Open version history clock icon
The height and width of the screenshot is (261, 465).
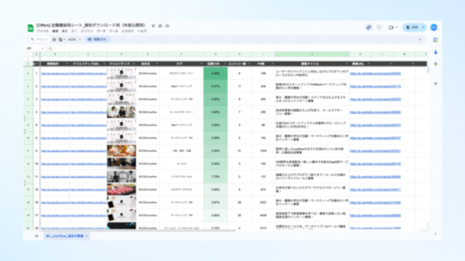pos(379,27)
